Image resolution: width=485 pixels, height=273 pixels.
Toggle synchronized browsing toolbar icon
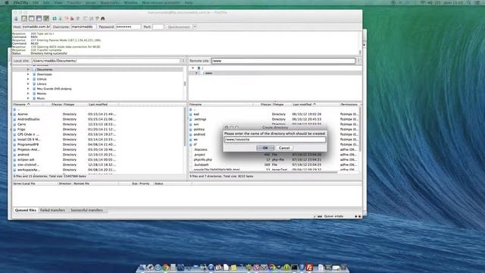tap(97, 18)
